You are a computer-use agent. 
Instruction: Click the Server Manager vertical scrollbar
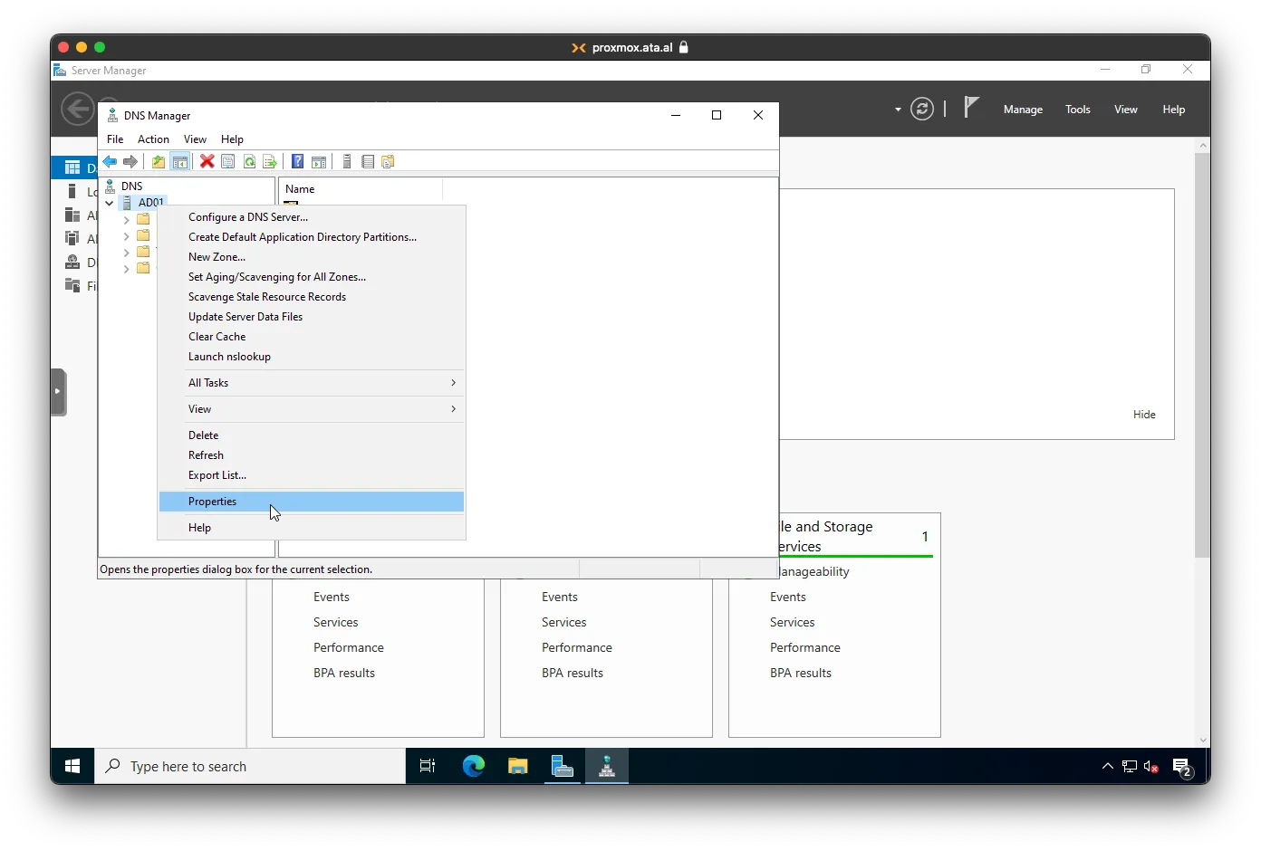[1202, 355]
